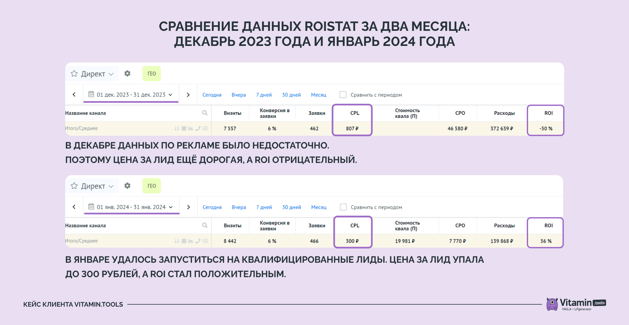
Task: Select 30 дней in the January panel
Action: (x=292, y=207)
